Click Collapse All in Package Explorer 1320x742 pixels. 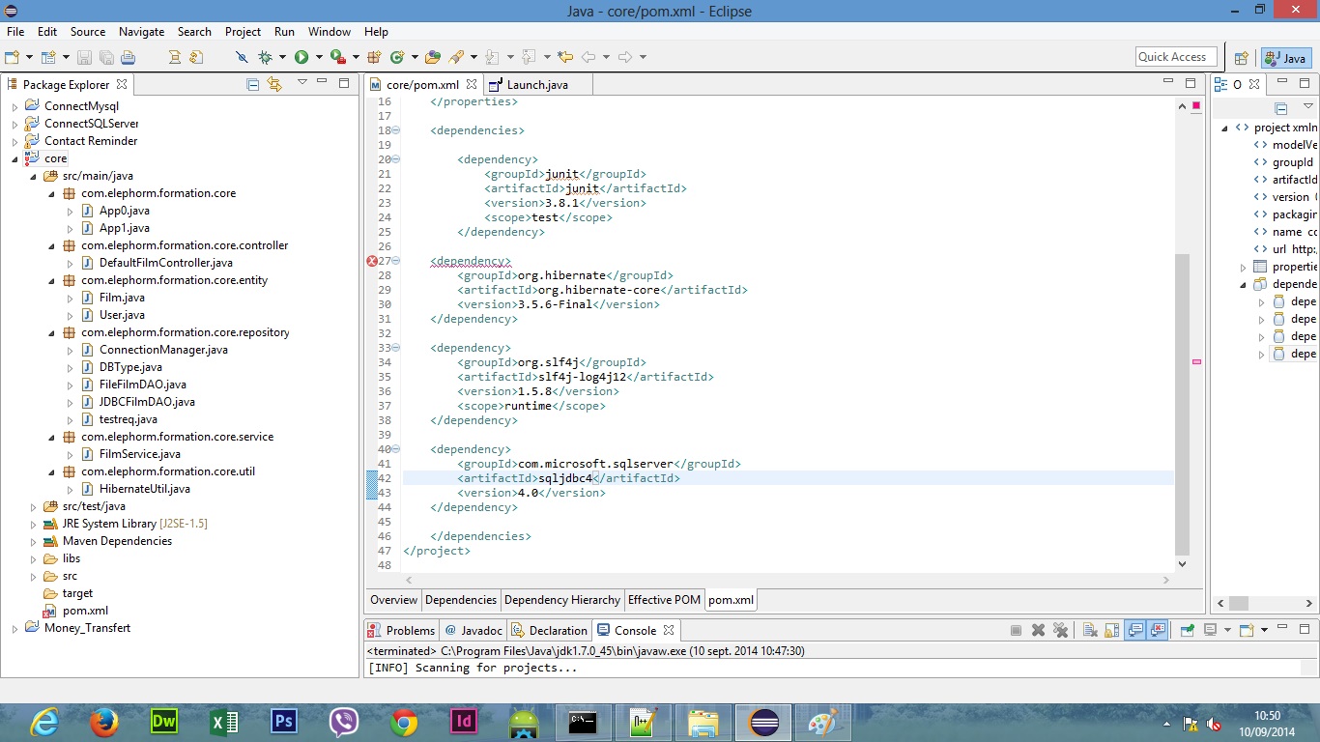click(253, 84)
